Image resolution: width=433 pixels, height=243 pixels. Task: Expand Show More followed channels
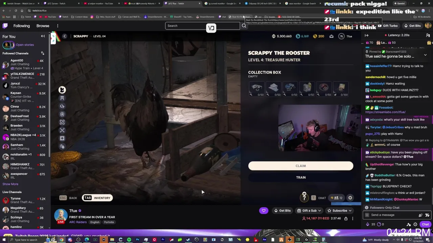(x=10, y=184)
